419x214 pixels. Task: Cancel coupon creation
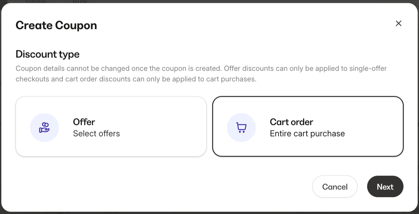tap(335, 186)
